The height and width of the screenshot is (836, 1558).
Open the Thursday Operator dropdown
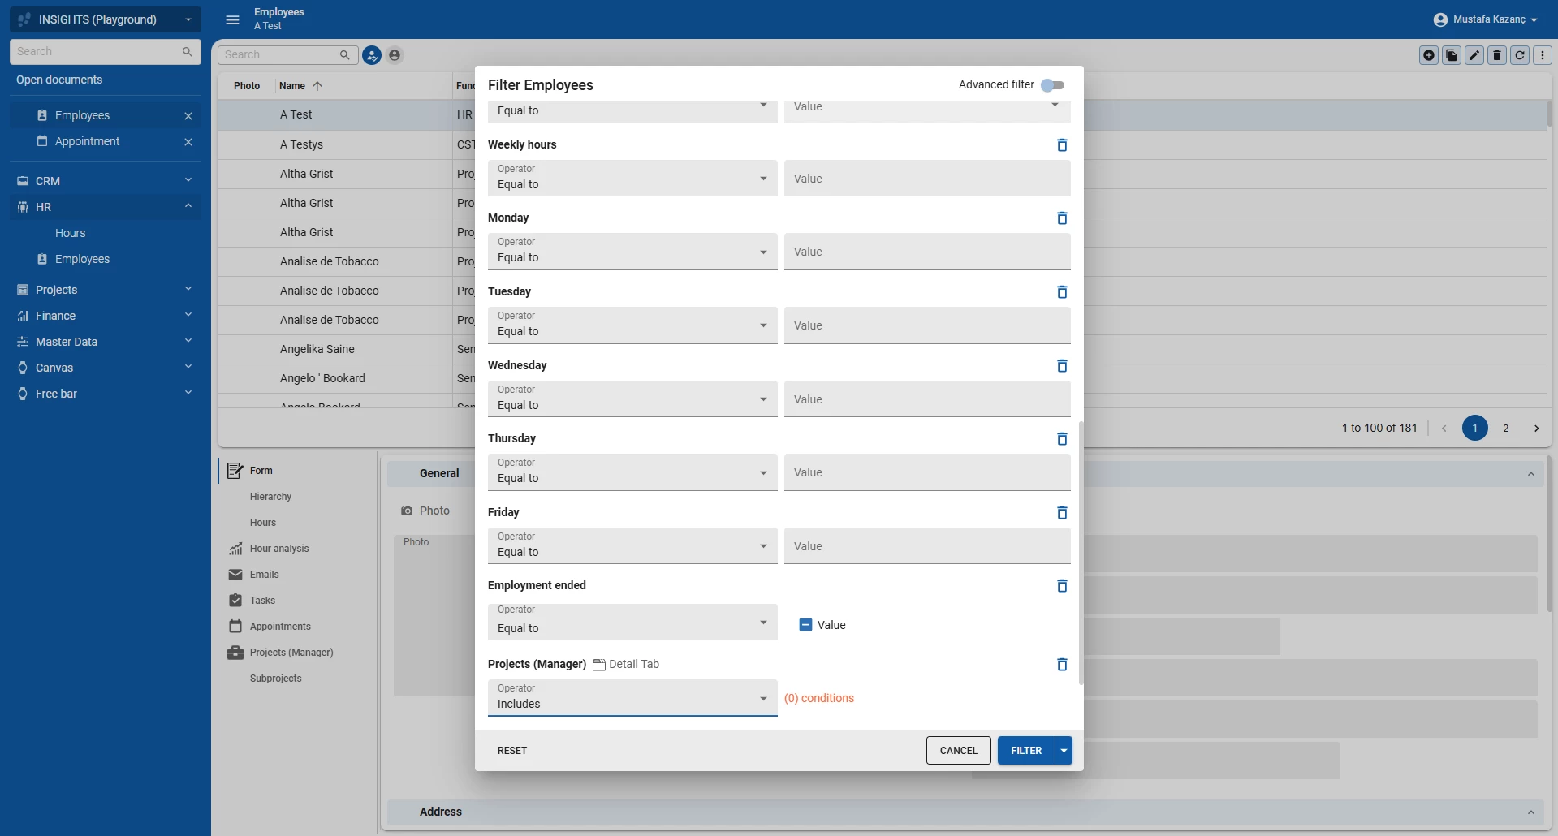click(632, 472)
